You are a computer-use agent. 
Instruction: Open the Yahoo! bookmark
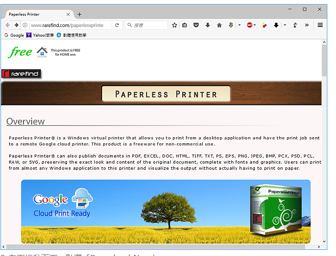coord(40,35)
